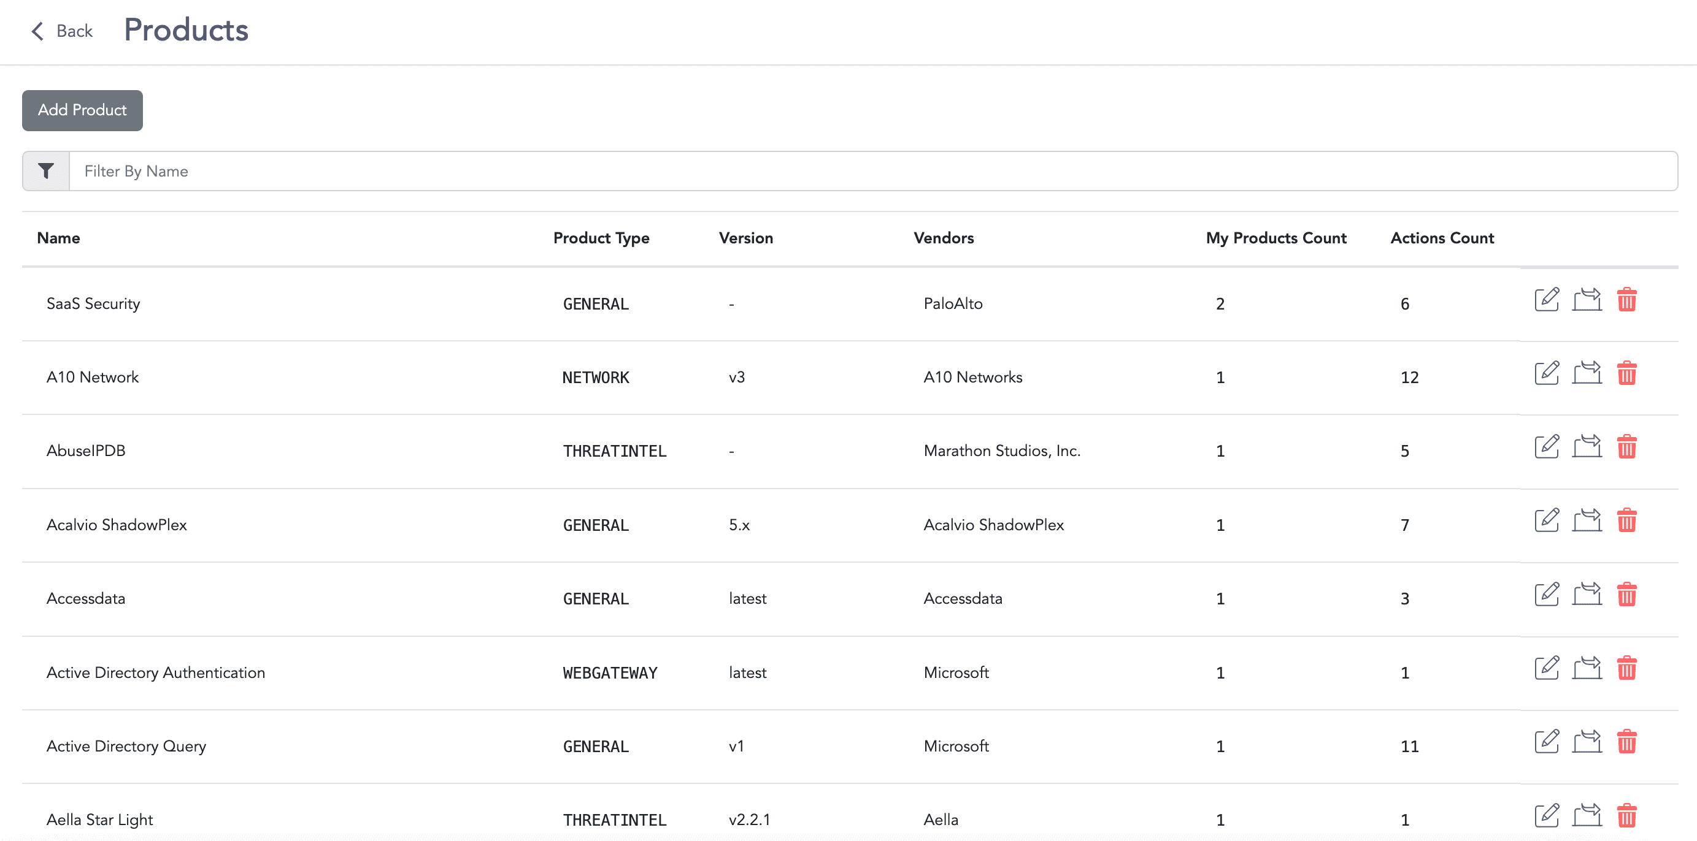Edit the AbuseIPDB product
Screen dimensions: 1697x841
[x=1547, y=447]
